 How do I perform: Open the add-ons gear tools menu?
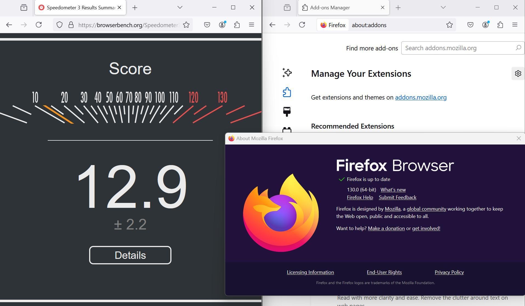pos(518,73)
